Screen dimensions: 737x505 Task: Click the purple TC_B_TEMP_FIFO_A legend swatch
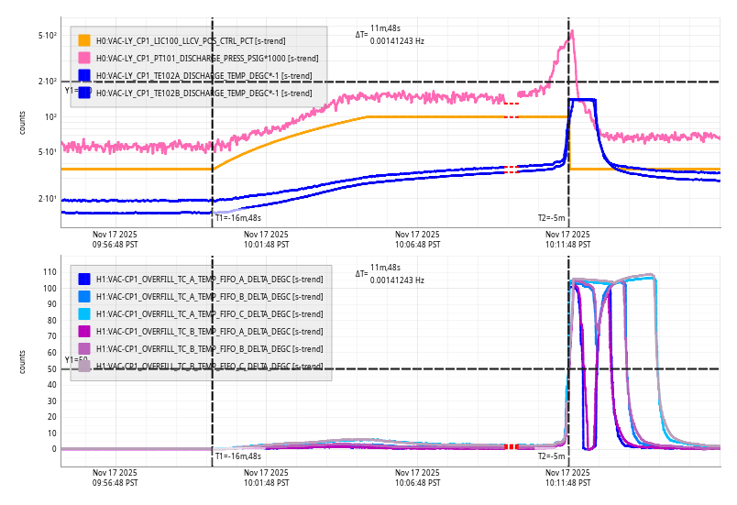pos(84,331)
